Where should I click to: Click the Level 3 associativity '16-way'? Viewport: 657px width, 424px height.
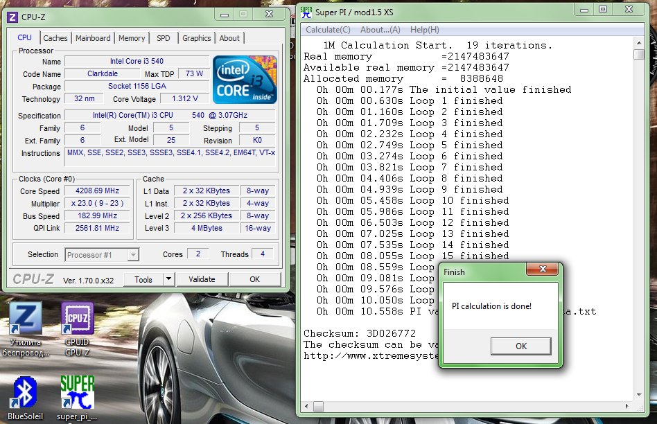(x=258, y=228)
